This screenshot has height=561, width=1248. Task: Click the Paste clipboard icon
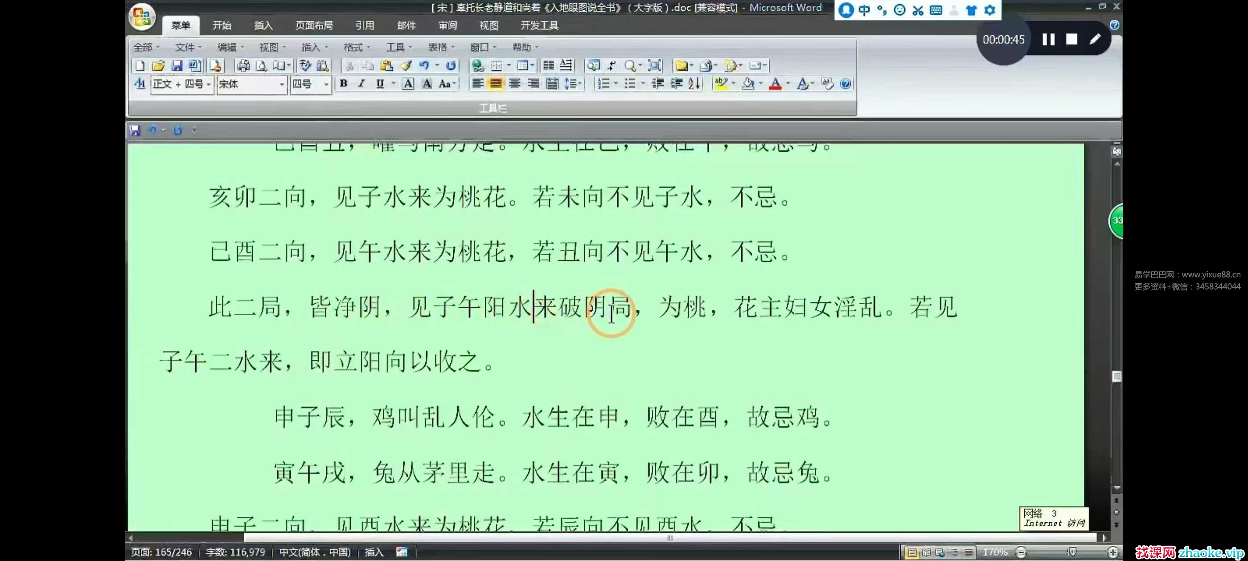click(x=386, y=65)
